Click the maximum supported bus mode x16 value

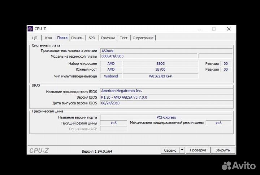[x=218, y=123]
